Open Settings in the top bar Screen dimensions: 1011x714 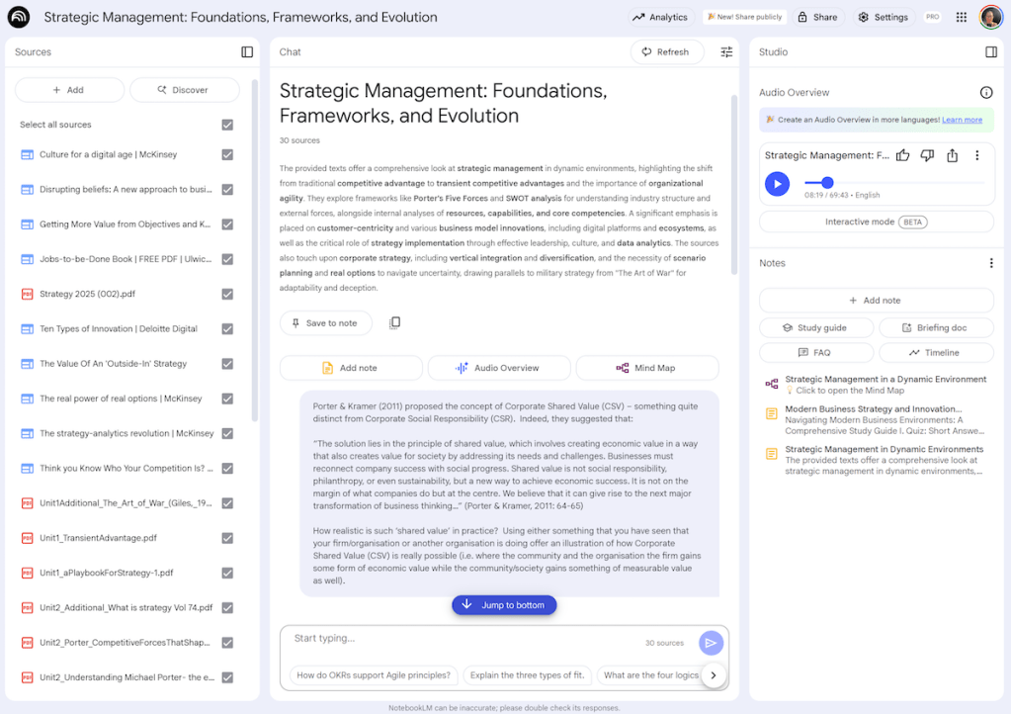click(x=882, y=17)
